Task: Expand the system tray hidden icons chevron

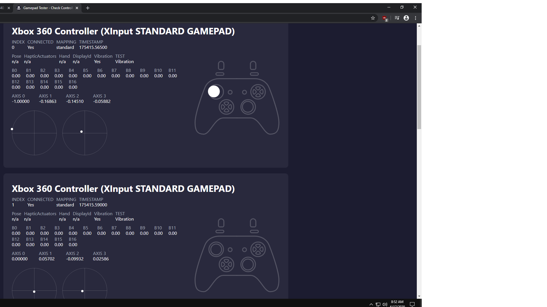Action: [x=371, y=304]
